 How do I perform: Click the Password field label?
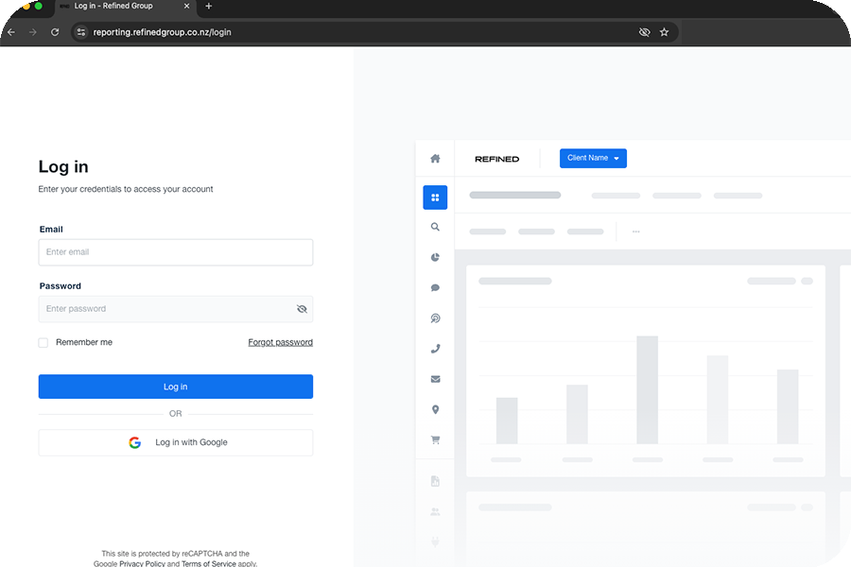61,286
